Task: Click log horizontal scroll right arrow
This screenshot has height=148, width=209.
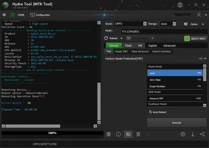Action: pos(95,126)
